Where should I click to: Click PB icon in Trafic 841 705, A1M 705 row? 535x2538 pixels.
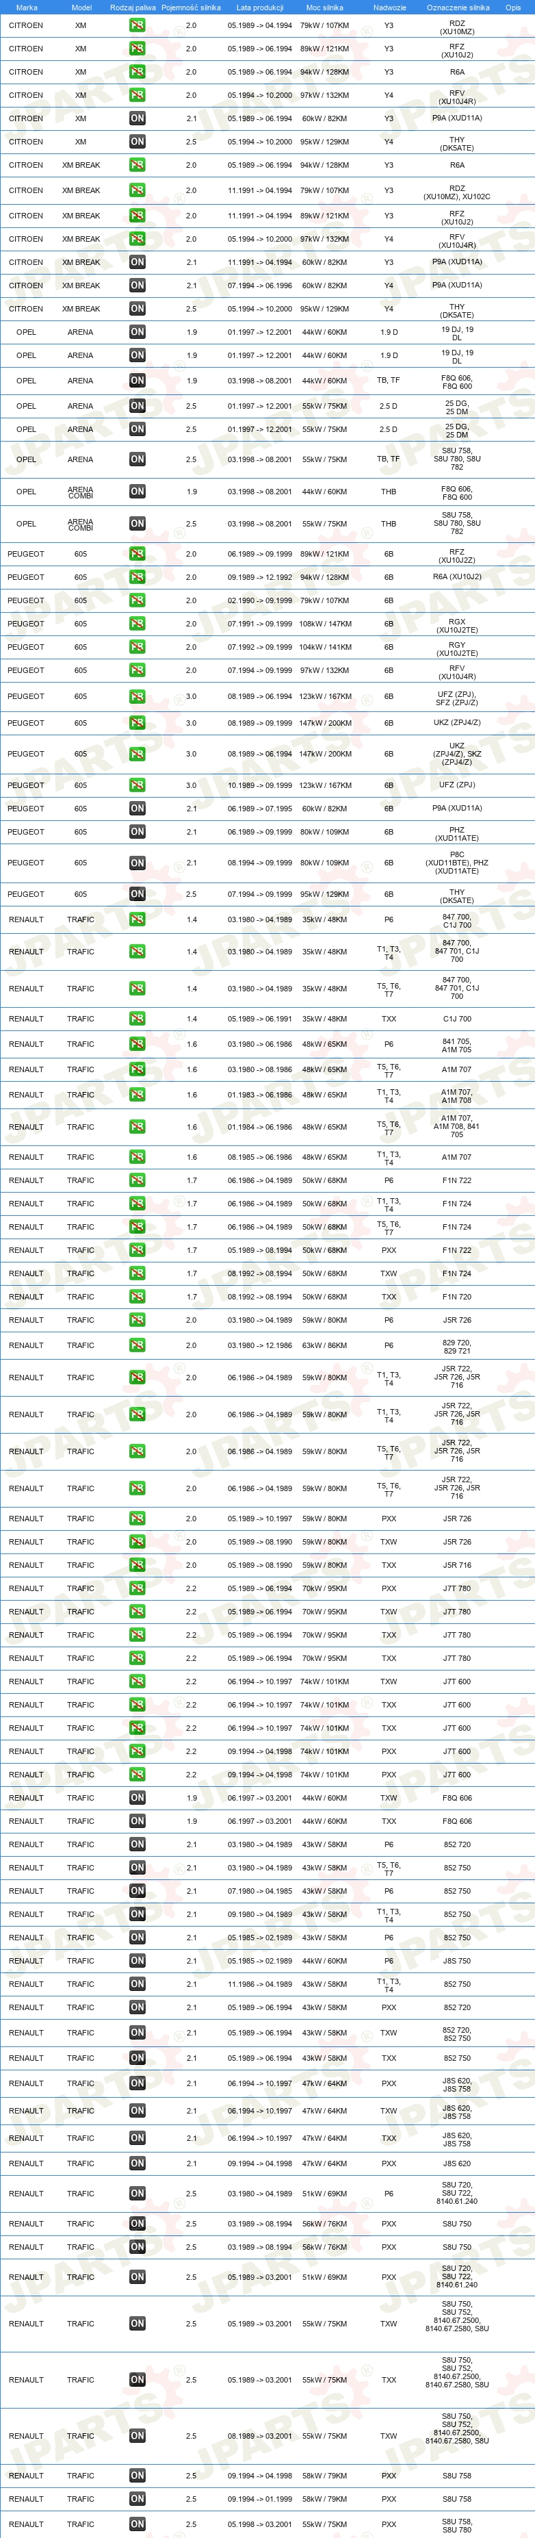tap(137, 1044)
